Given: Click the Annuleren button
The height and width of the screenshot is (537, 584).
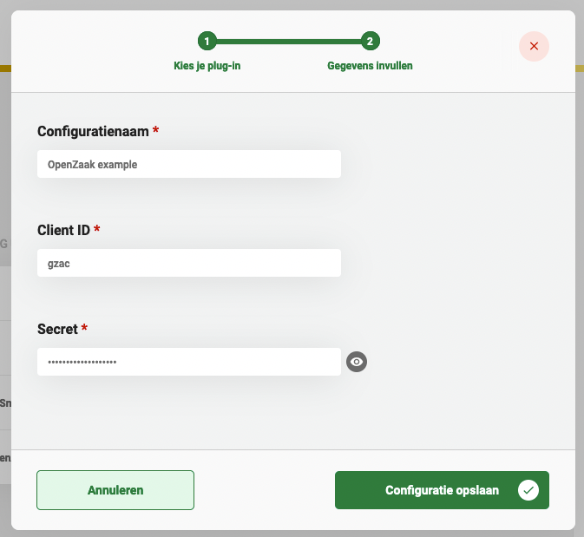Looking at the screenshot, I should coord(115,490).
